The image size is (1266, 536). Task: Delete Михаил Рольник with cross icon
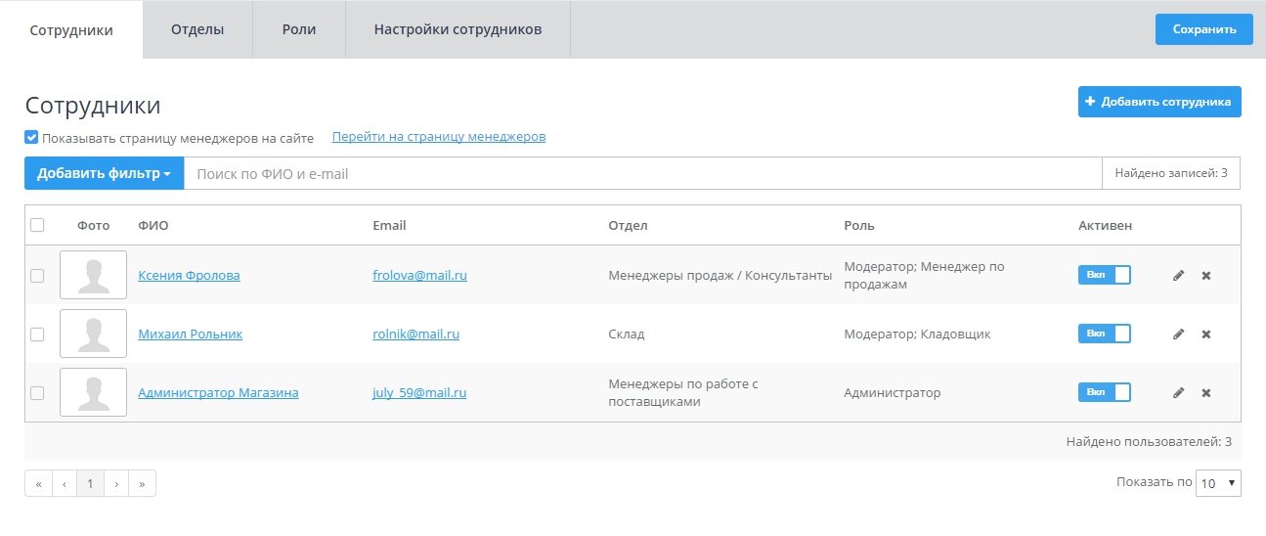(x=1205, y=335)
